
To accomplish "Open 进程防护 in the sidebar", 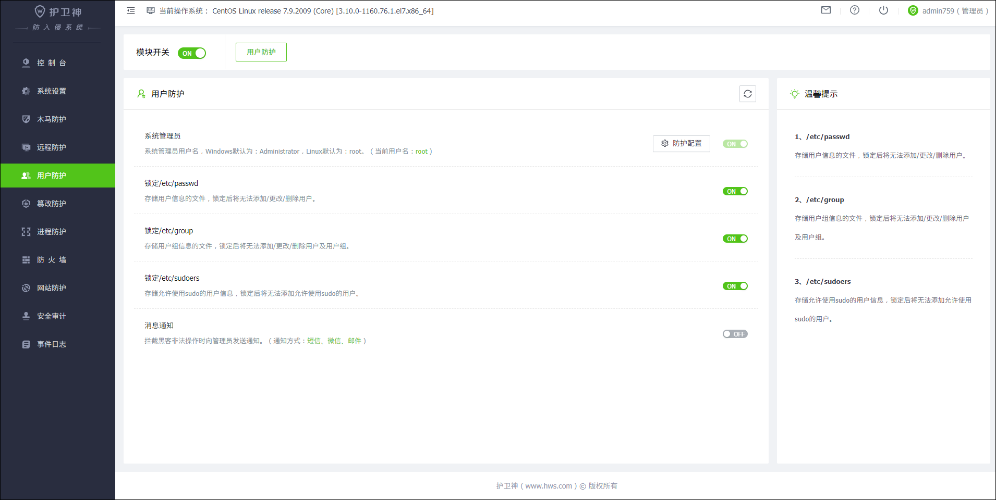I will click(x=58, y=232).
